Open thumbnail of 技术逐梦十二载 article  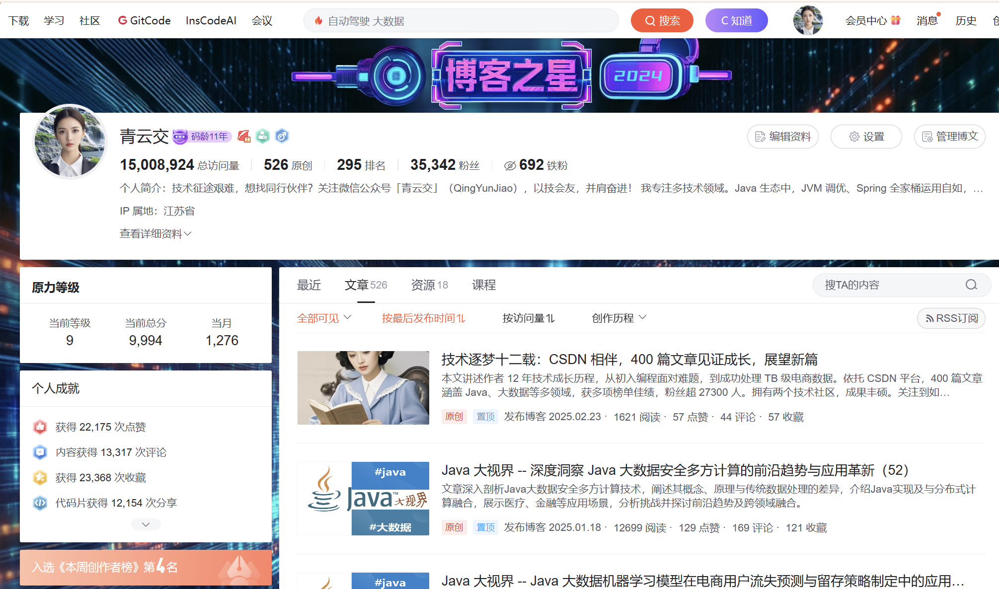click(363, 388)
